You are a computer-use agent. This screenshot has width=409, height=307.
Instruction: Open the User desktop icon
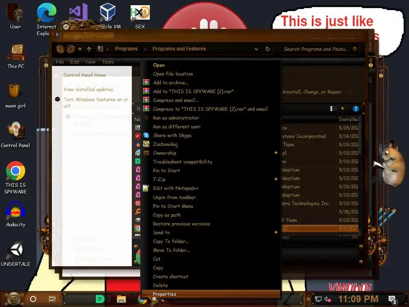pos(16,17)
